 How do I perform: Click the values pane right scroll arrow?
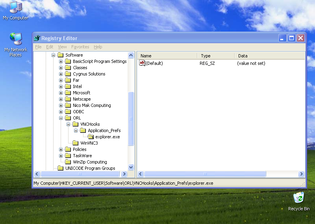302,174
